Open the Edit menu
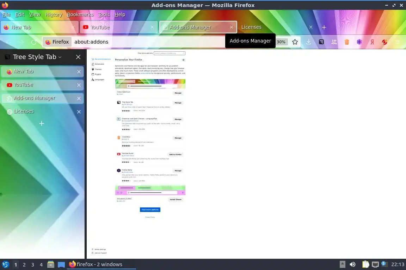406x270 pixels. pyautogui.click(x=20, y=14)
